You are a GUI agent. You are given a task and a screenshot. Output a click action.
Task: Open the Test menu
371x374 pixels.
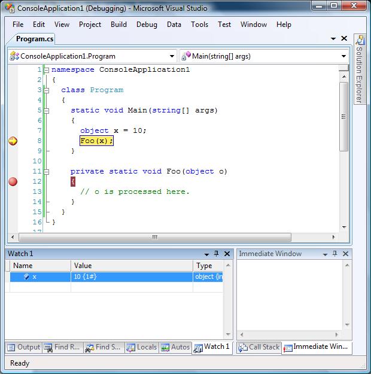[224, 25]
